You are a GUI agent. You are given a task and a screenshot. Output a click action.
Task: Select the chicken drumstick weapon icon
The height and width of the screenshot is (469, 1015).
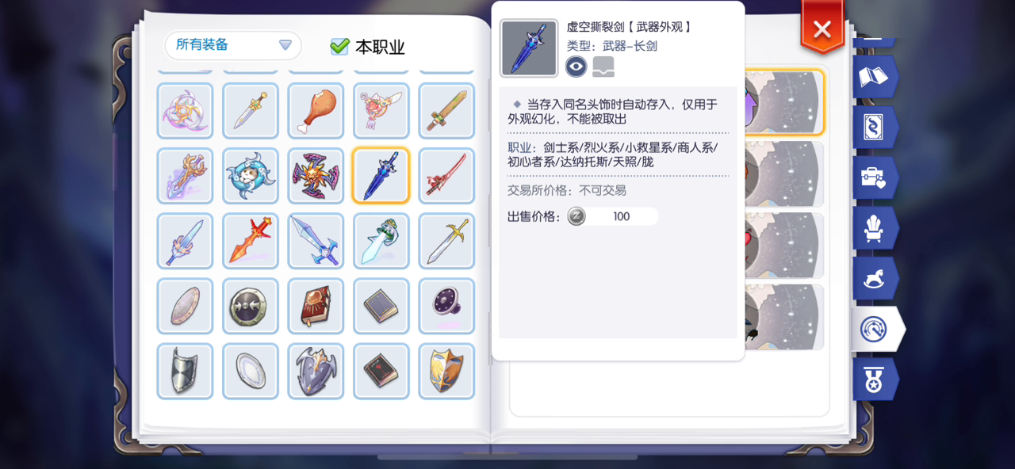tap(316, 111)
